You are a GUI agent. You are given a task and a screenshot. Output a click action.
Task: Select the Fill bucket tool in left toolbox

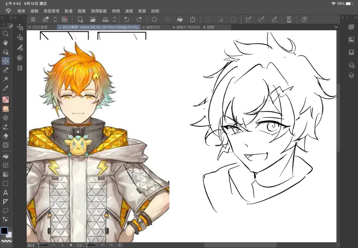tap(6, 156)
